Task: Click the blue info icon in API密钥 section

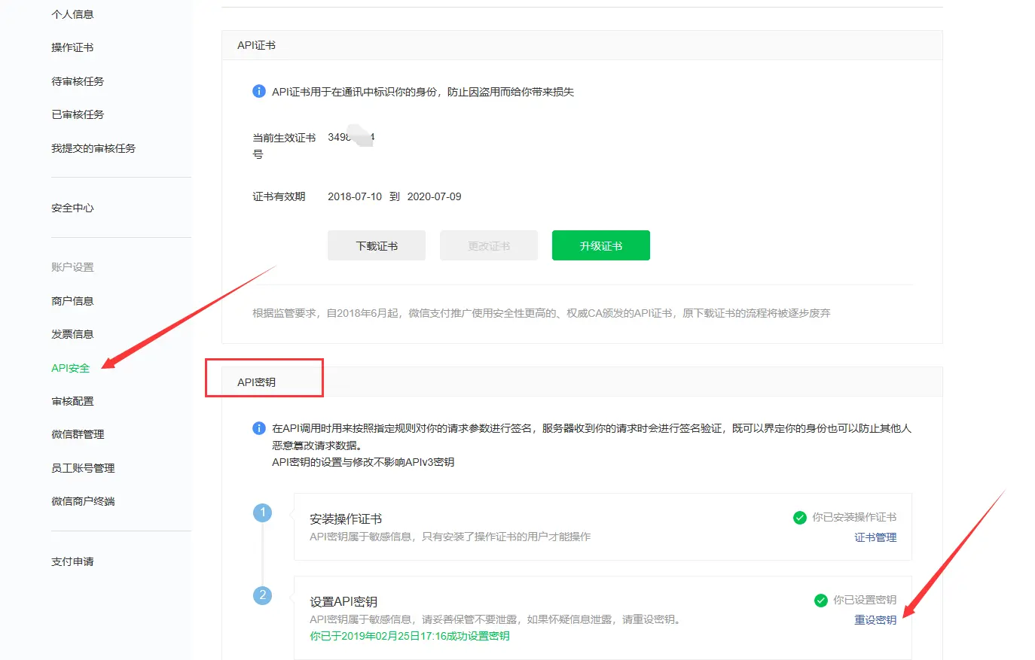Action: [x=258, y=428]
